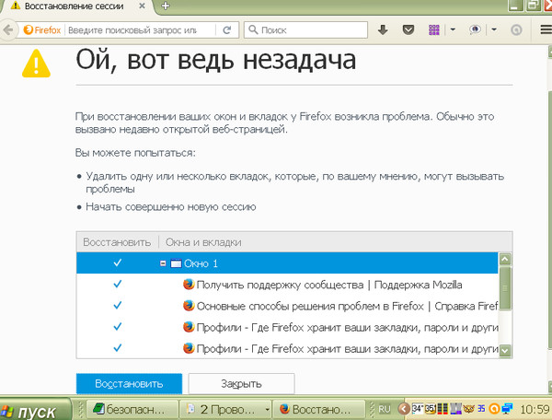
Task: Click the 10:59 clock
Action: (535, 409)
